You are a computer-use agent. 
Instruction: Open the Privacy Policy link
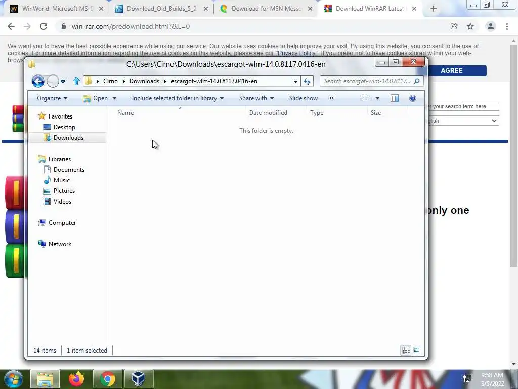click(296, 53)
